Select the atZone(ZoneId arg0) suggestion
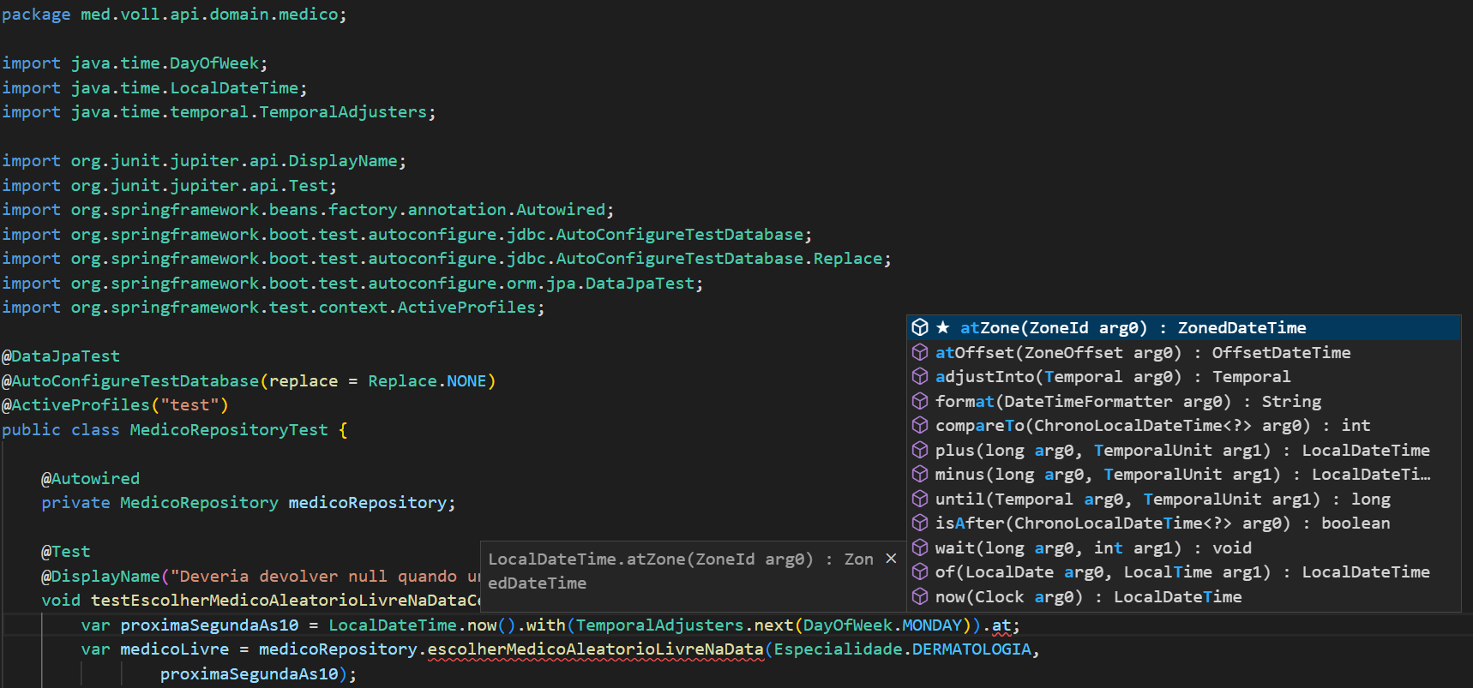The height and width of the screenshot is (688, 1473). click(x=1184, y=327)
